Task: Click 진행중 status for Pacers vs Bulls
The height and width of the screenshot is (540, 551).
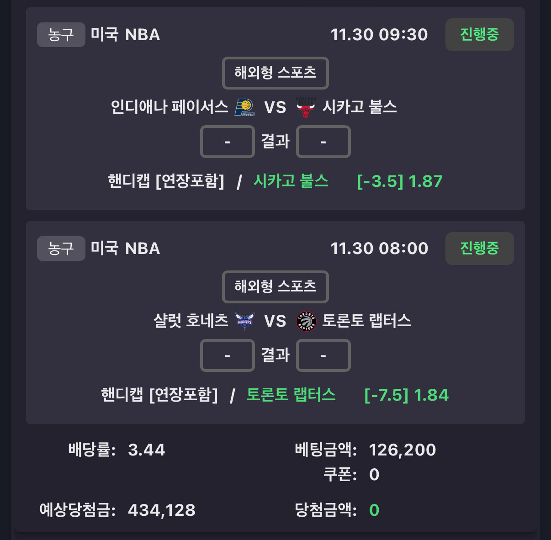Action: [479, 35]
